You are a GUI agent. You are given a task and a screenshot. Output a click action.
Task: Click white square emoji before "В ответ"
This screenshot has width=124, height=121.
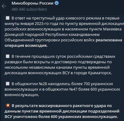pos(8,18)
